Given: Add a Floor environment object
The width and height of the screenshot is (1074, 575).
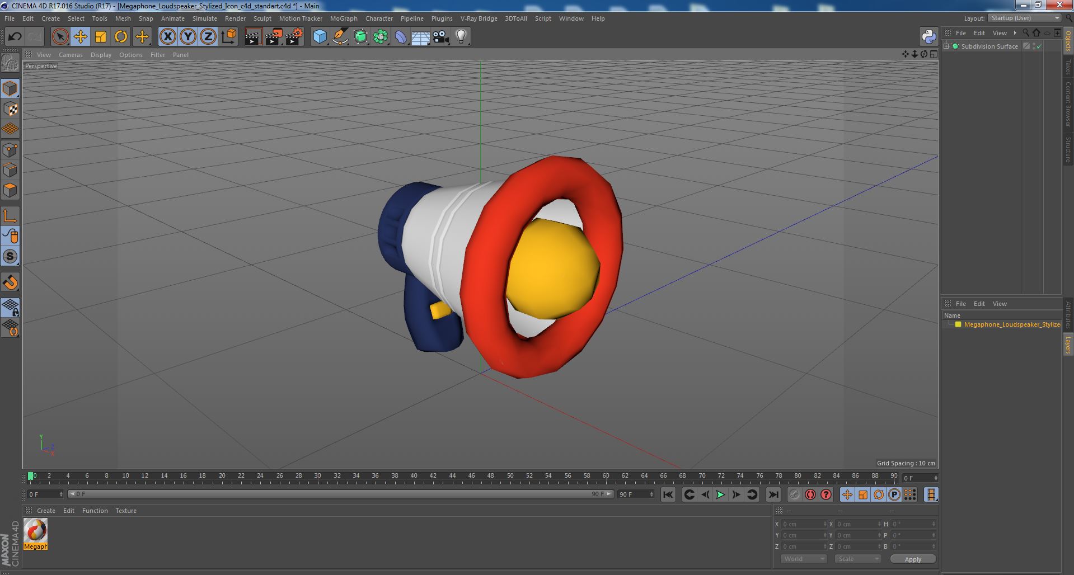Looking at the screenshot, I should click(420, 37).
